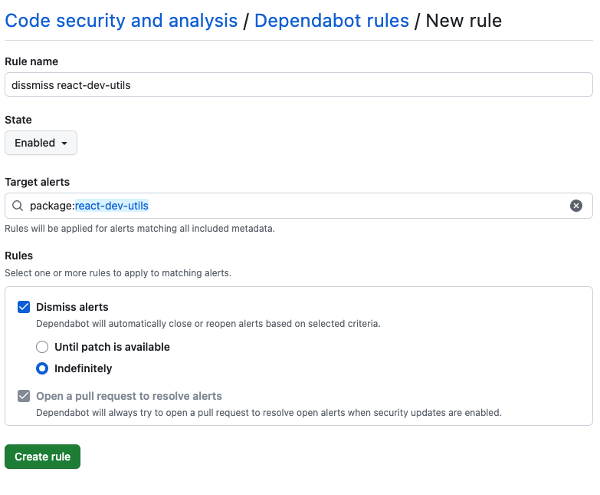Go to Code security and analysis
Image resolution: width=600 pixels, height=495 pixels.
[121, 20]
